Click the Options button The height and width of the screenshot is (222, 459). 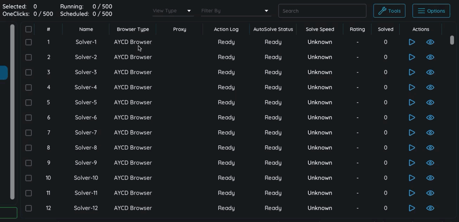pyautogui.click(x=431, y=11)
